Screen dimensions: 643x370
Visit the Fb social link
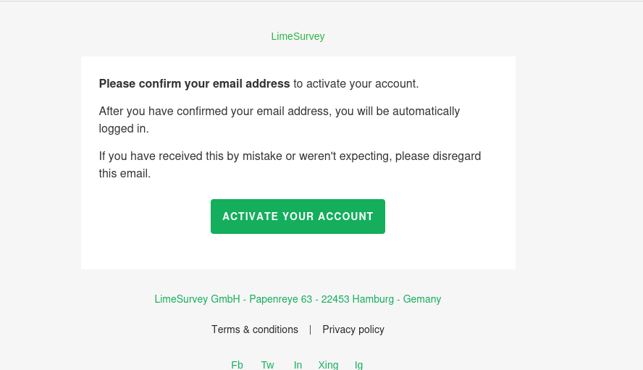point(237,365)
